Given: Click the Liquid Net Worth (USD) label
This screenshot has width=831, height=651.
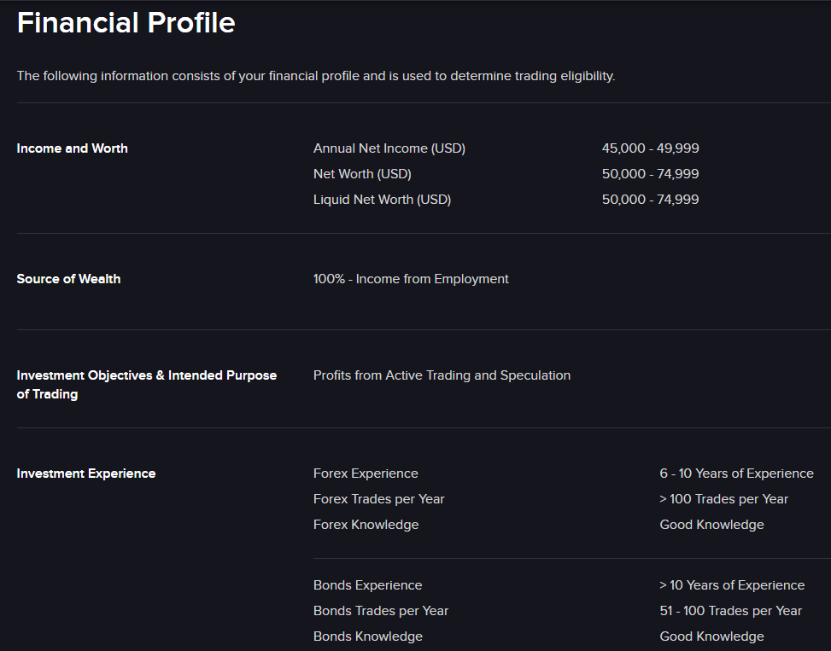Looking at the screenshot, I should [382, 199].
